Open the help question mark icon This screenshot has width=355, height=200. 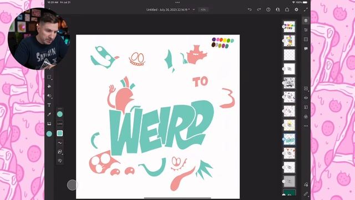[x=268, y=9]
